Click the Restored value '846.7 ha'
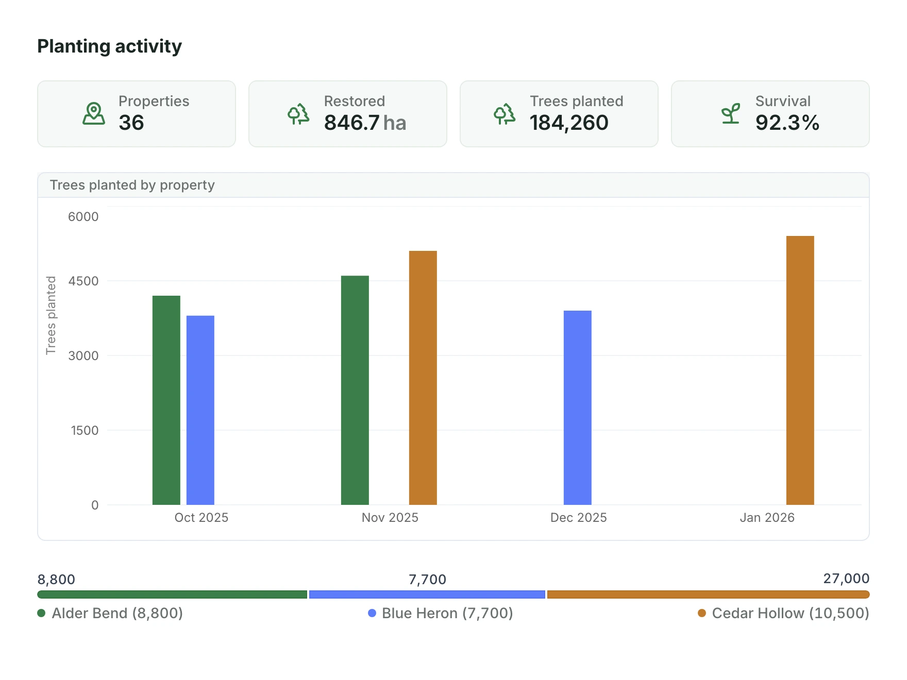The image size is (907, 680). 365,123
